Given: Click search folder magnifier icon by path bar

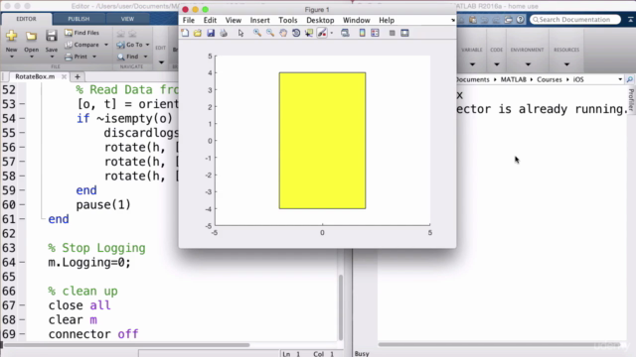Looking at the screenshot, I should coord(629,79).
